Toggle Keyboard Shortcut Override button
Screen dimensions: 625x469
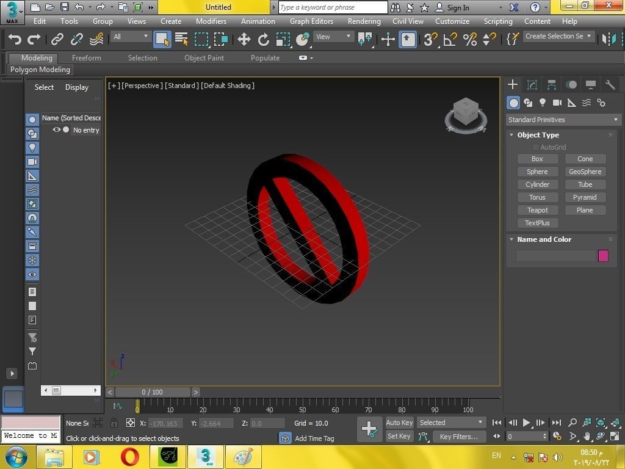pyautogui.click(x=408, y=39)
